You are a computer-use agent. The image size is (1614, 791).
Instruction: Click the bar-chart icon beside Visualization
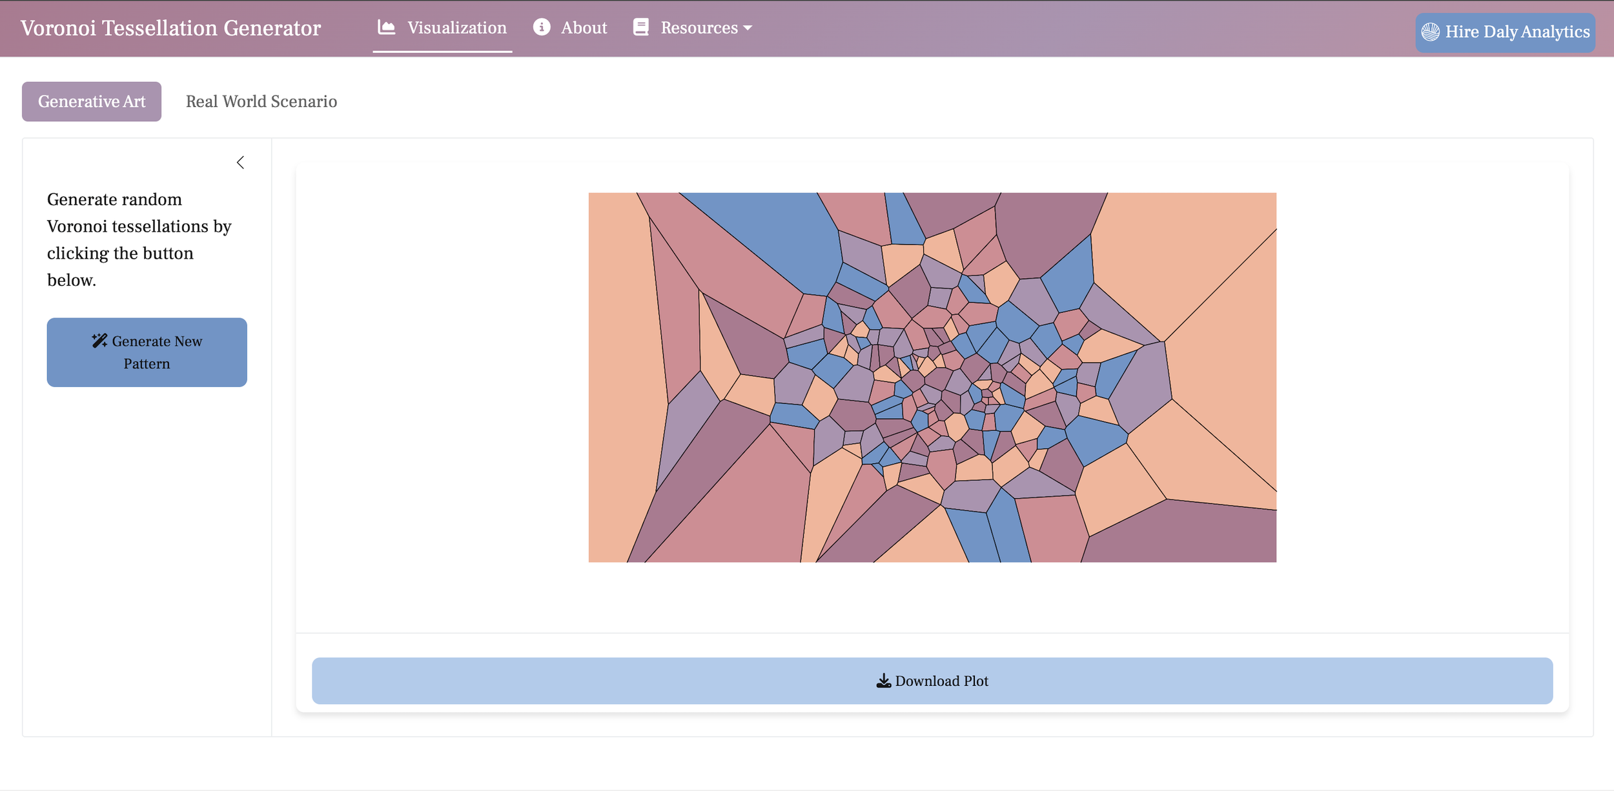(x=385, y=27)
